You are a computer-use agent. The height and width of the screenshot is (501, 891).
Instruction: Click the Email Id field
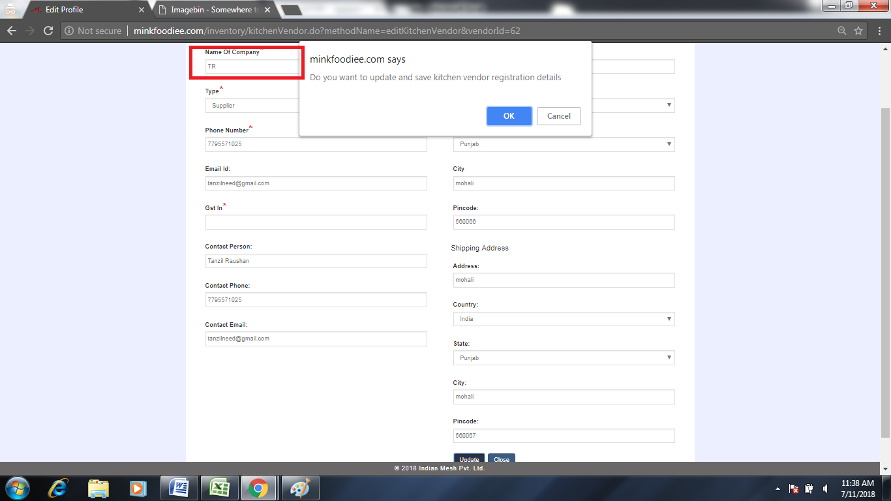click(x=316, y=183)
